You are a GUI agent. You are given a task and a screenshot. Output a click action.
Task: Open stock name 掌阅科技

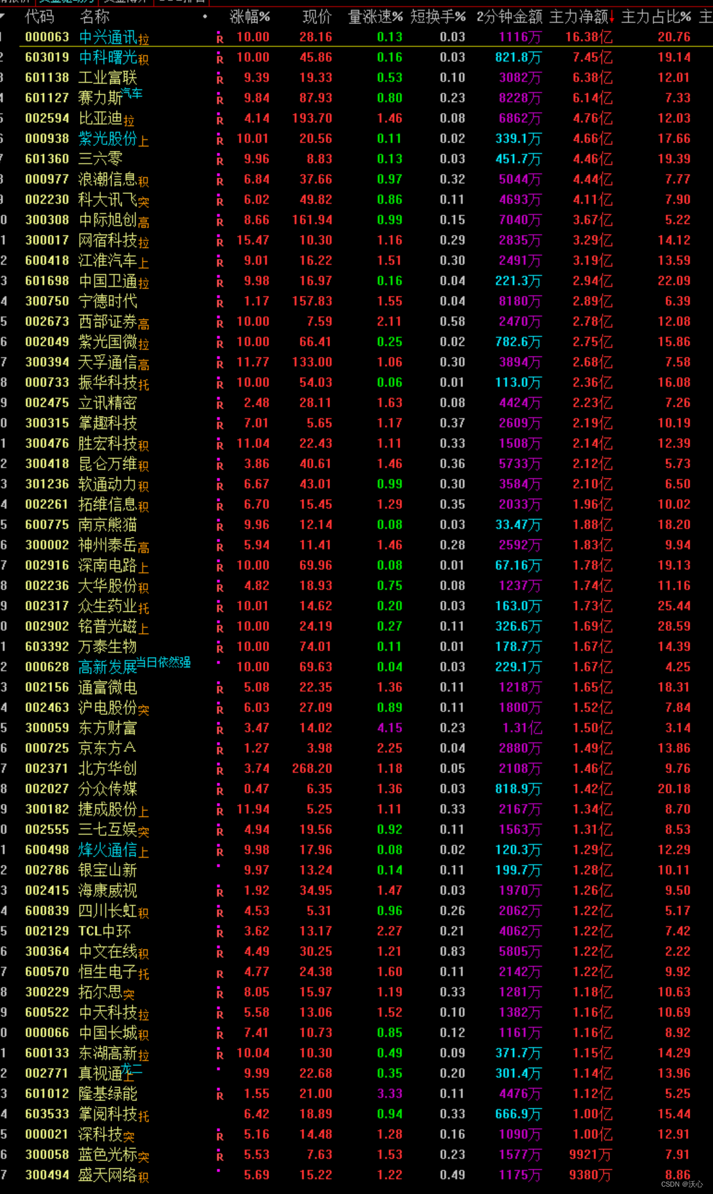coord(108,1114)
